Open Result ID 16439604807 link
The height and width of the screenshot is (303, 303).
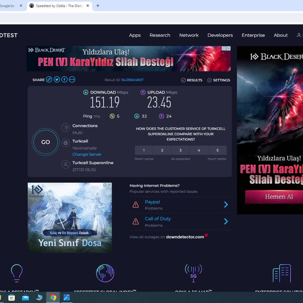point(132,80)
